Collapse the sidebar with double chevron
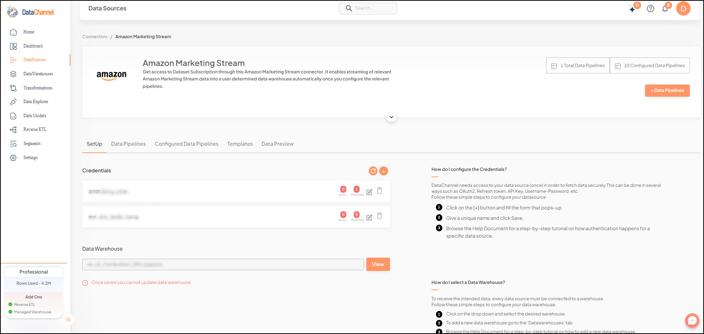The width and height of the screenshot is (704, 334). [68, 320]
